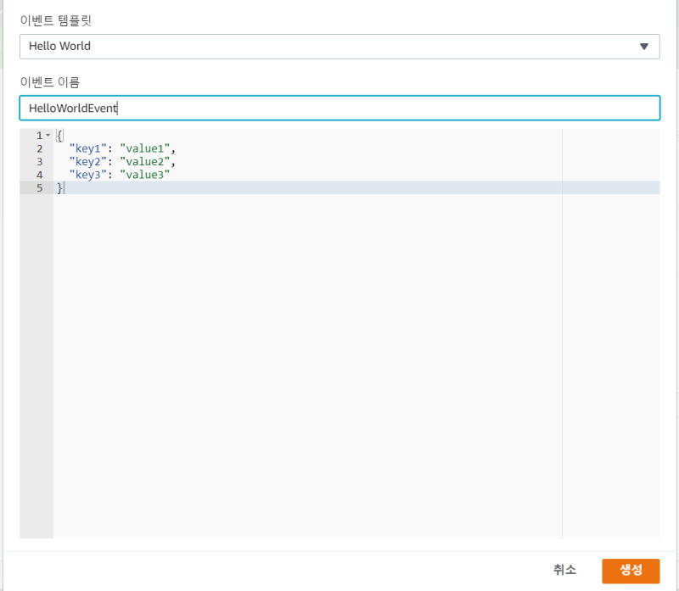Image resolution: width=679 pixels, height=591 pixels.
Task: Click the closing brace on line 5
Action: click(x=59, y=187)
